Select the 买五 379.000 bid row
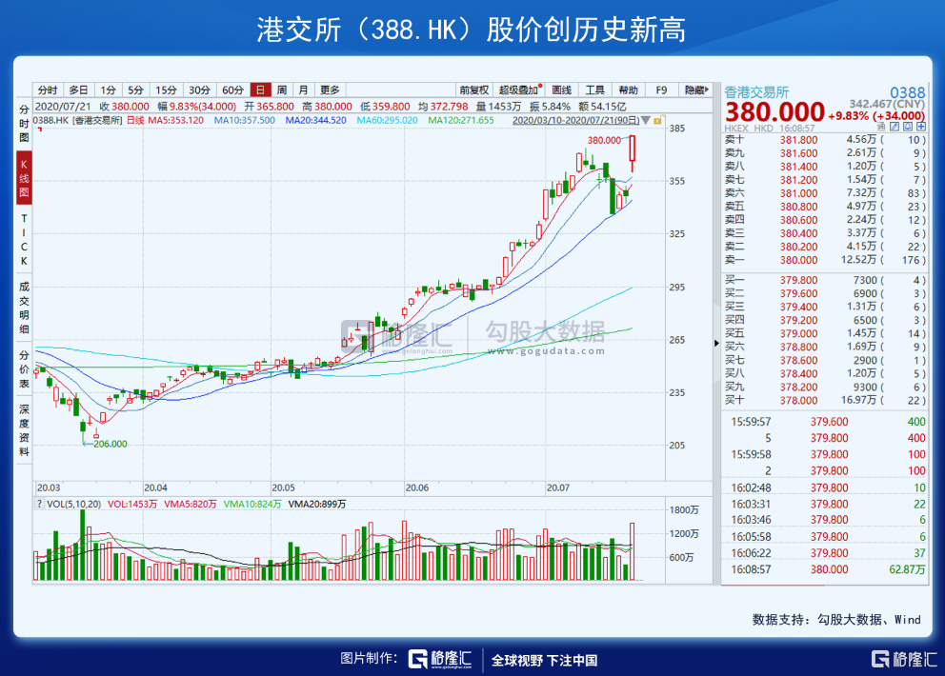This screenshot has width=945, height=676. pyautogui.click(x=824, y=334)
